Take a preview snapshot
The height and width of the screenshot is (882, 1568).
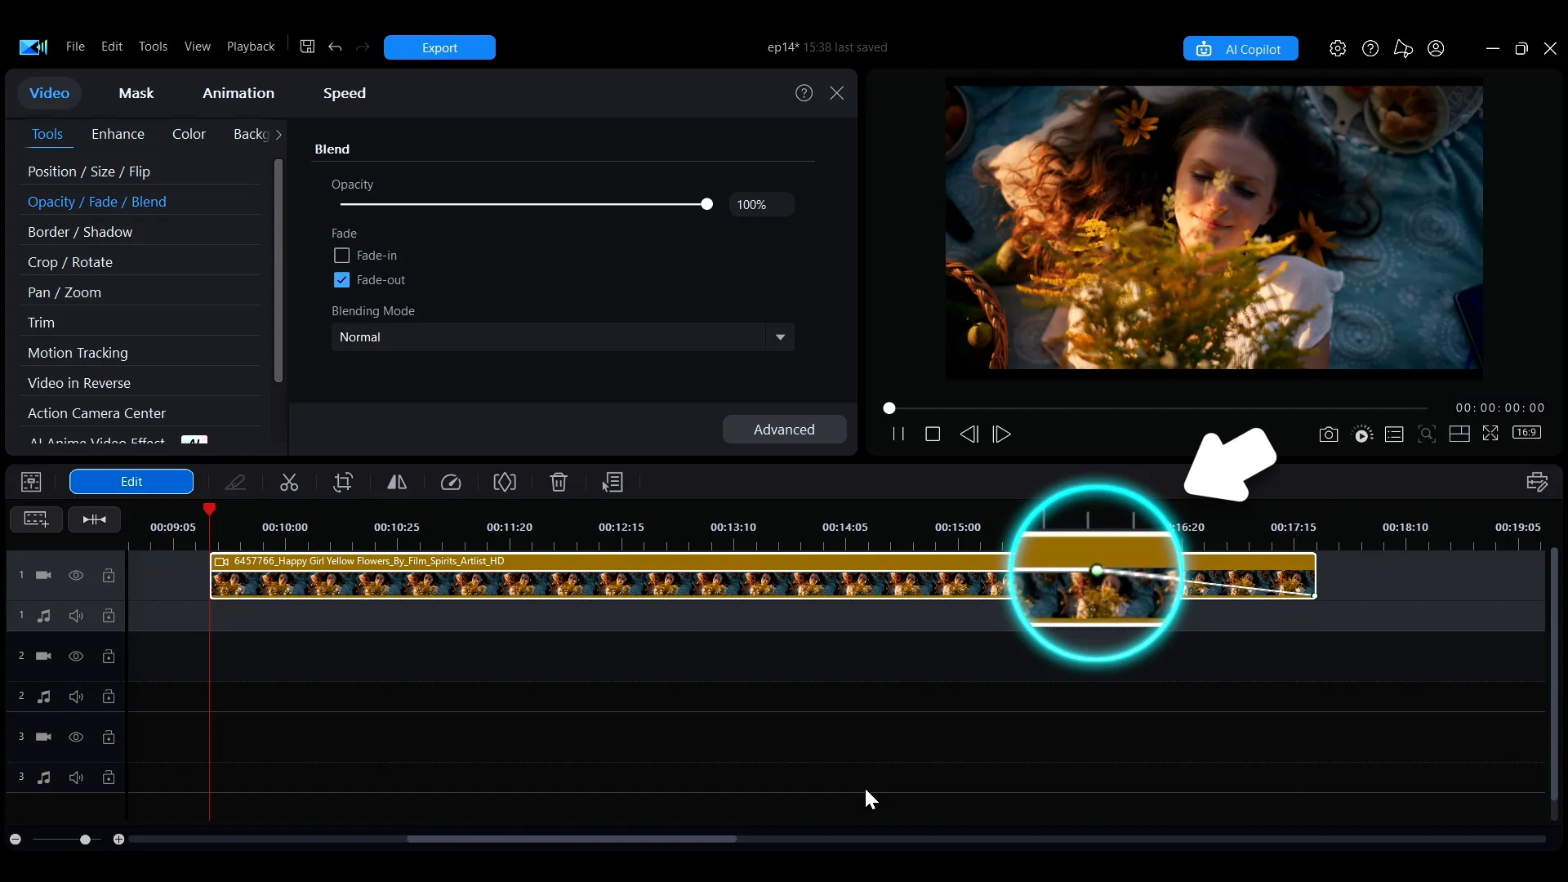1329,434
